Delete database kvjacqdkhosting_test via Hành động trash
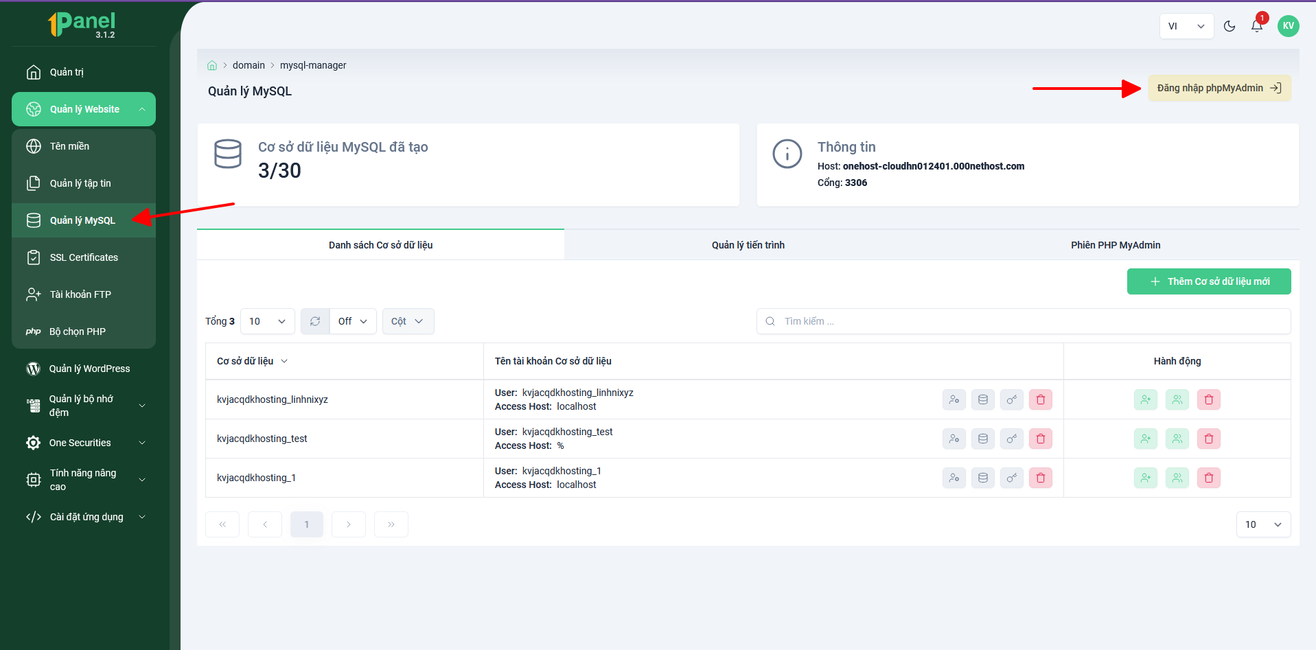1316x650 pixels. 1209,439
